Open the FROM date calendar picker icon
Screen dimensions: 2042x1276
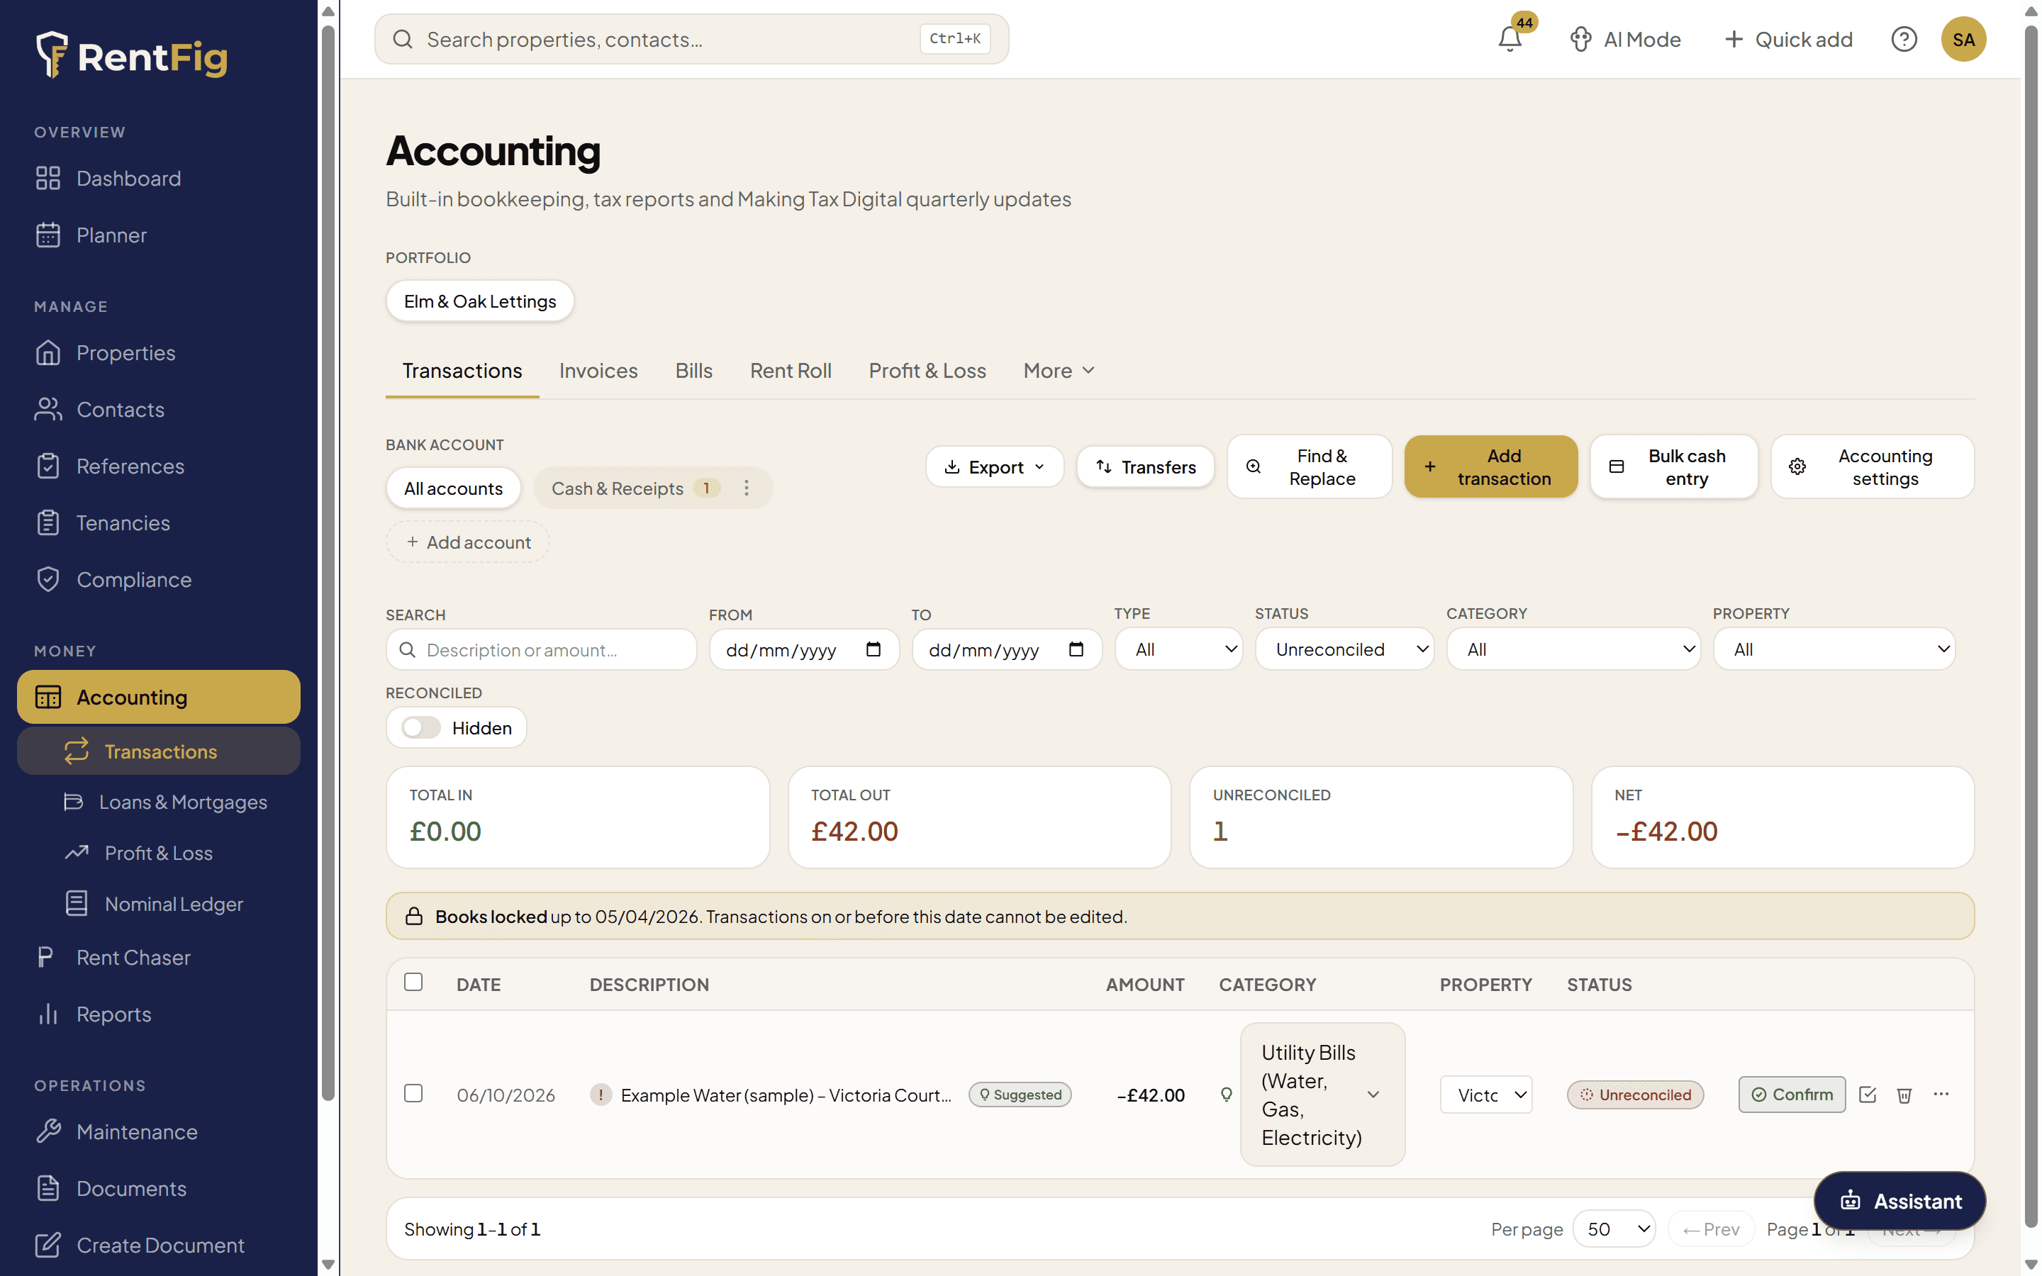[874, 649]
